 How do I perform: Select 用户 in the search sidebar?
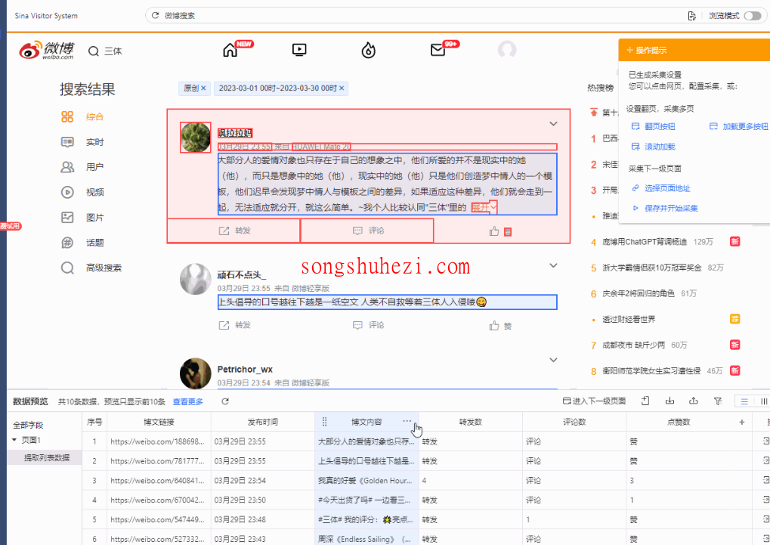tap(82, 167)
